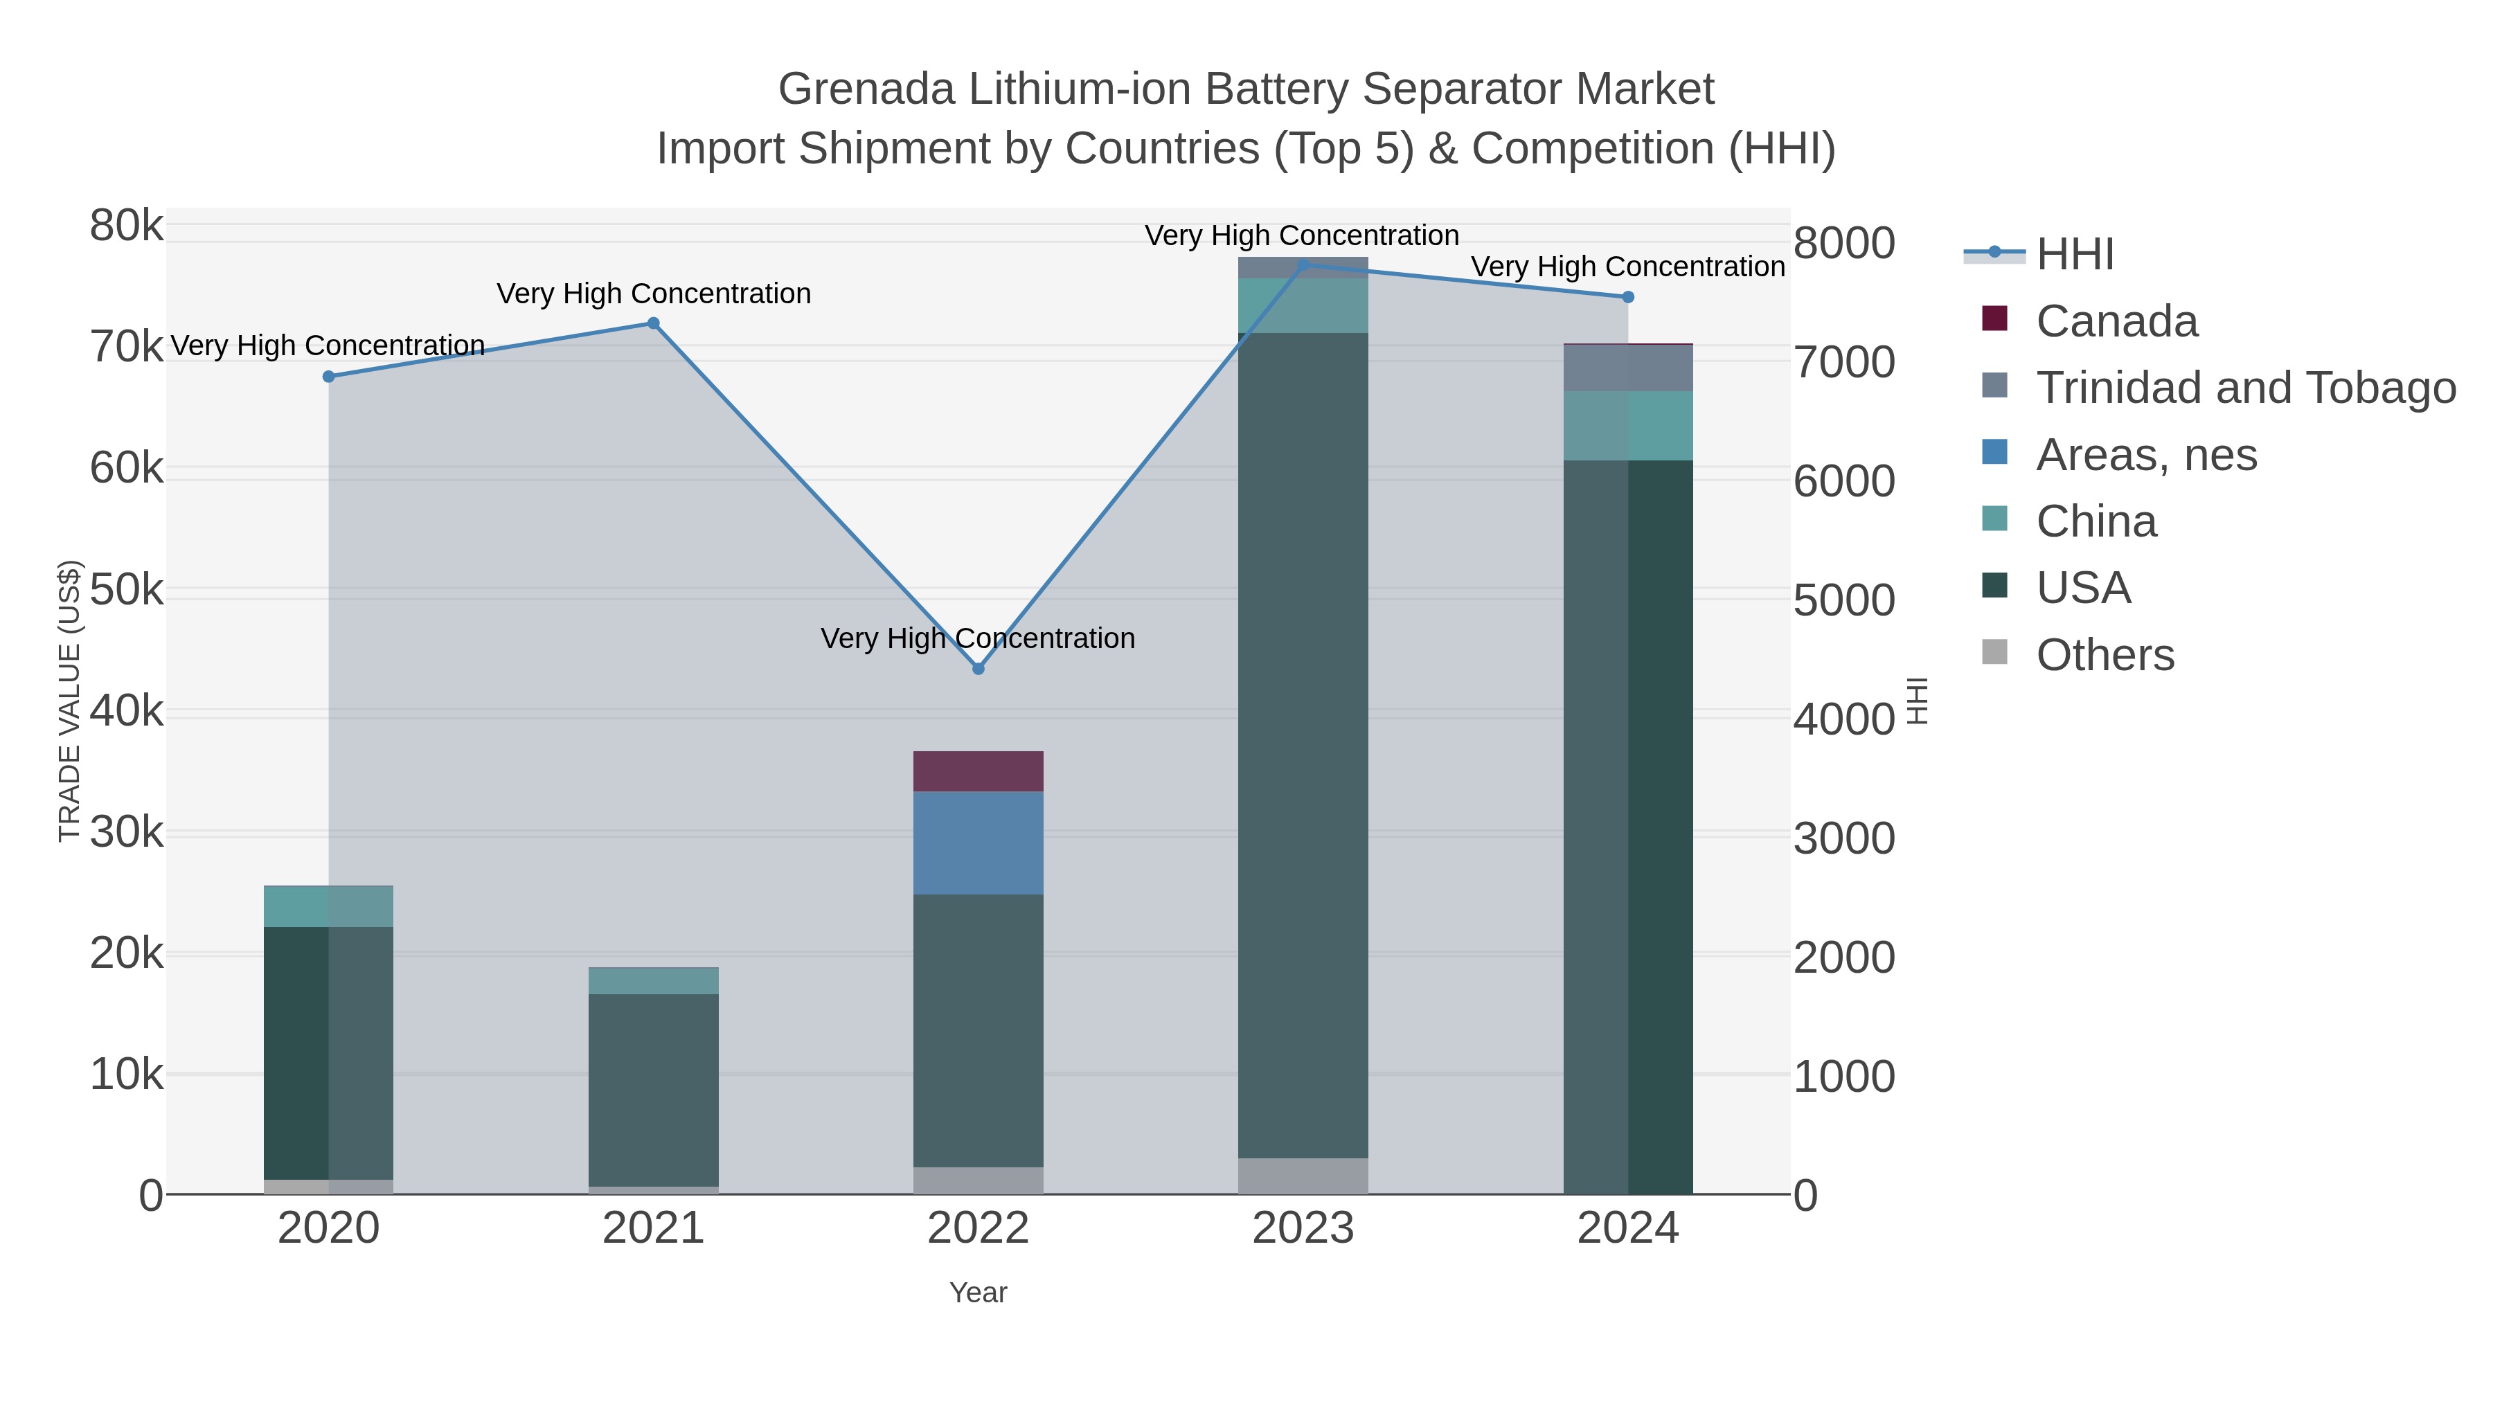Select the USA segment in 2023 bar
Screen dimensions: 2493x1402
click(x=1303, y=745)
